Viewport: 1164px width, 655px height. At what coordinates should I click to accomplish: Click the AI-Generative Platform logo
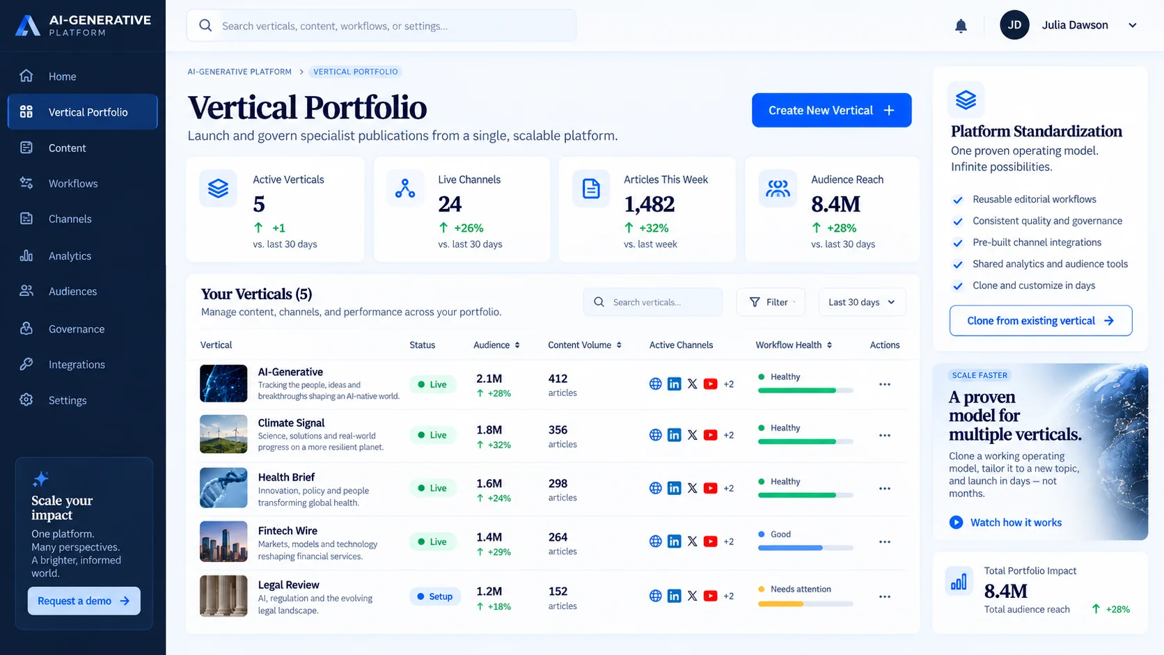pyautogui.click(x=83, y=25)
